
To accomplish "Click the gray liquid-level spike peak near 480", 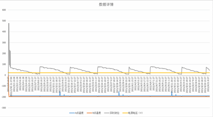I will (9, 23).
